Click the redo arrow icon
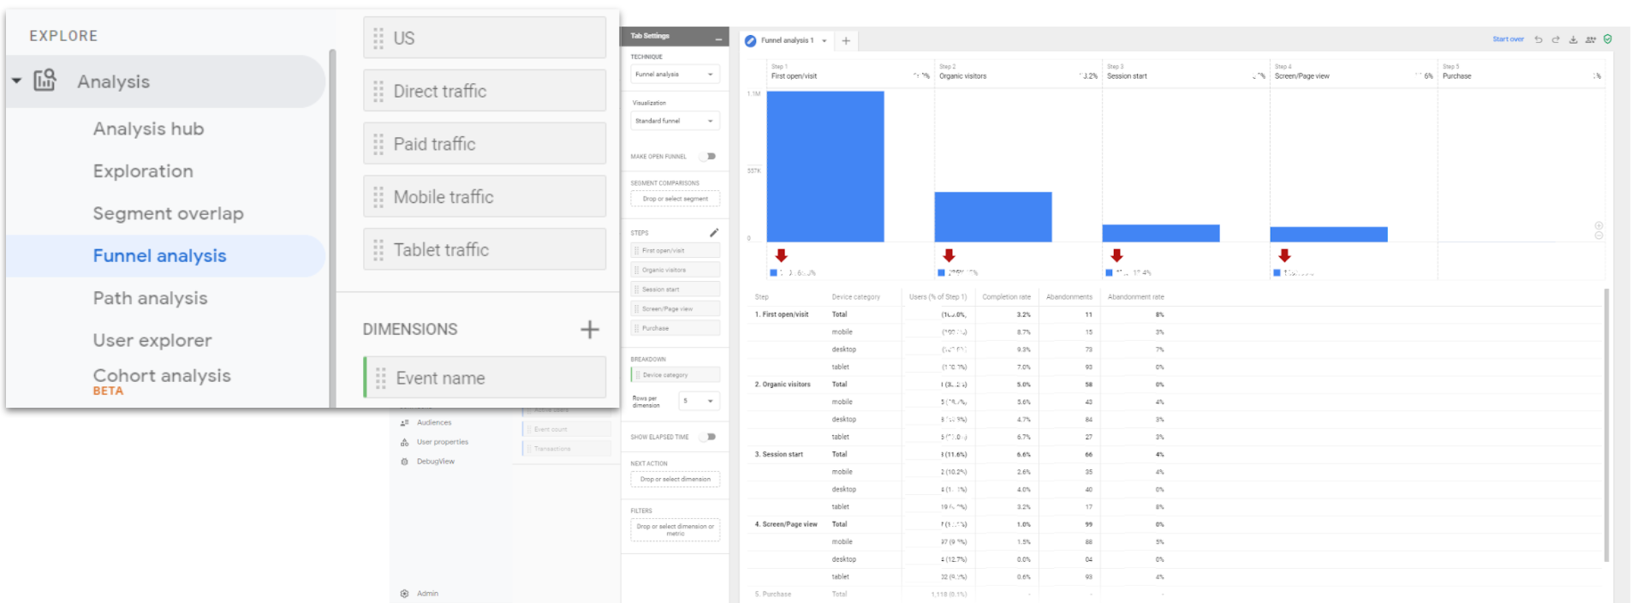This screenshot has height=603, width=1631. 1556,39
